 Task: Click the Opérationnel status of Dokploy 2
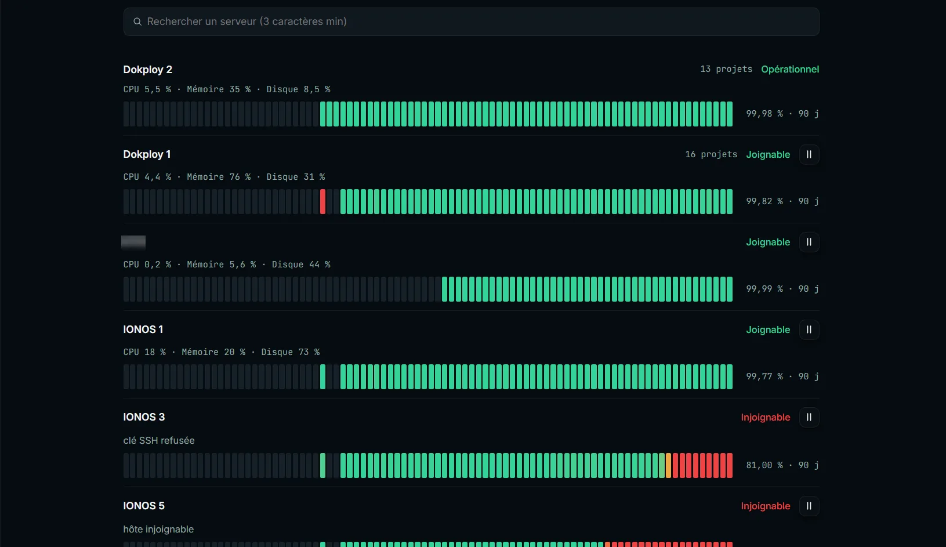(790, 69)
